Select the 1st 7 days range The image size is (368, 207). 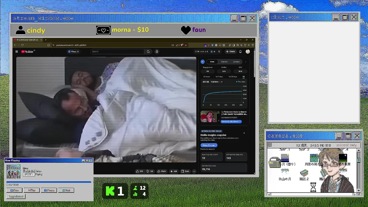pos(219,77)
